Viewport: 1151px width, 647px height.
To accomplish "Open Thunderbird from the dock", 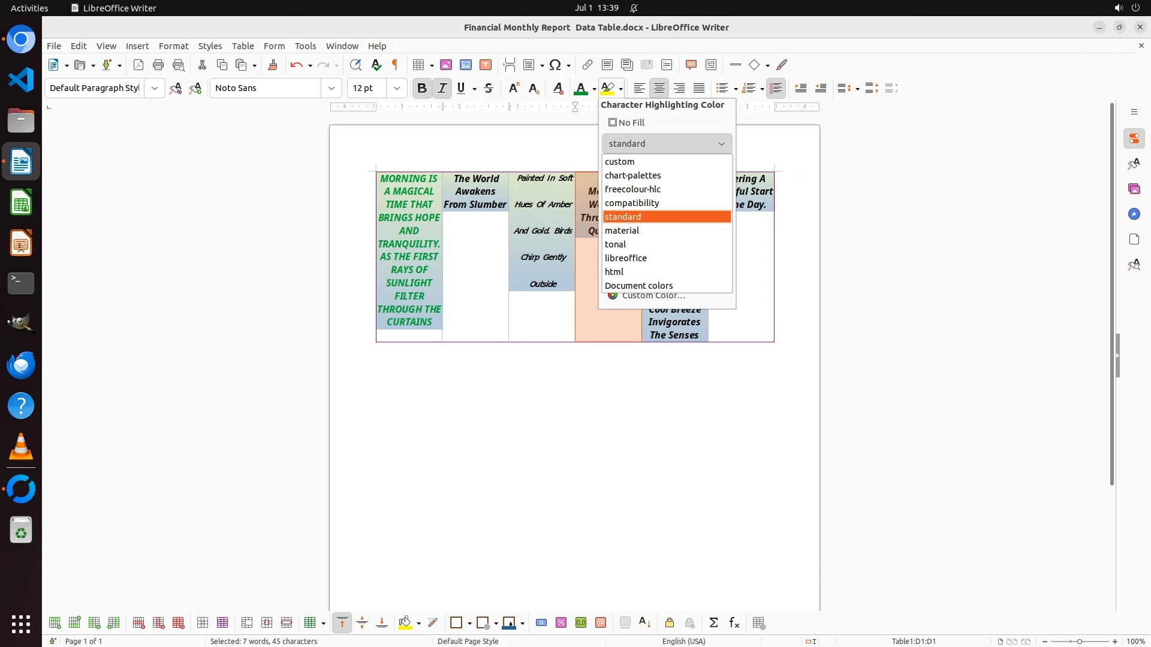I will click(x=21, y=365).
